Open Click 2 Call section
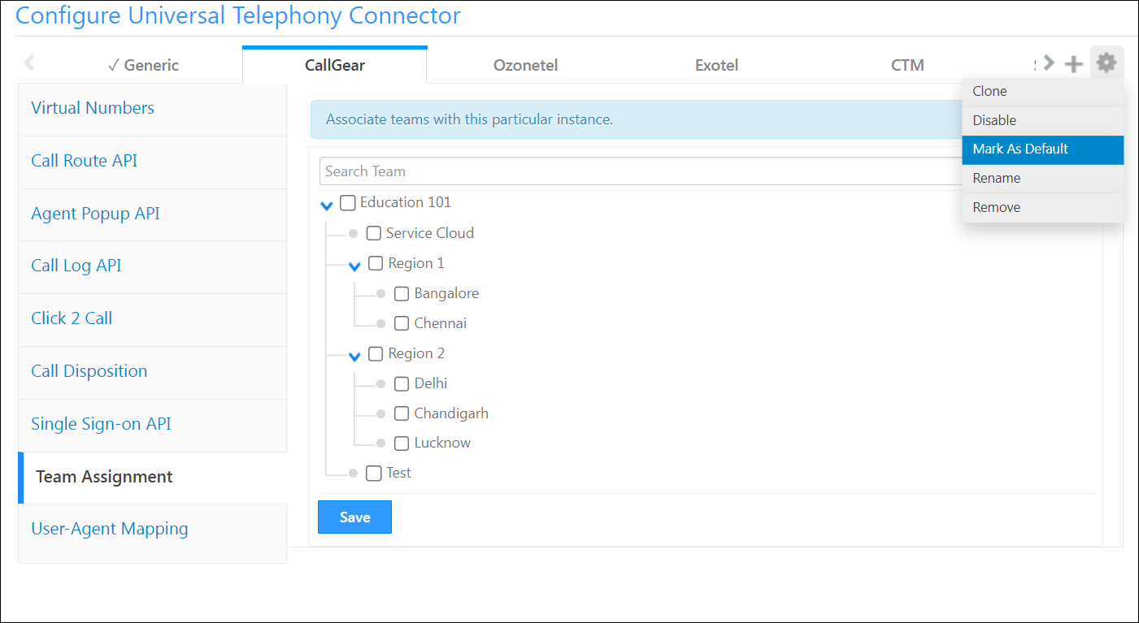The width and height of the screenshot is (1139, 623). [153, 319]
